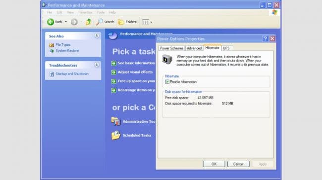This screenshot has height=180, width=322.
Task: Open the File Types link
Action: coord(63,44)
